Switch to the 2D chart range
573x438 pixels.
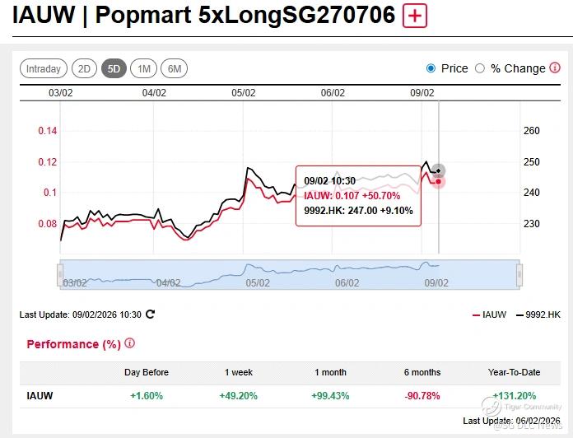pyautogui.click(x=84, y=68)
